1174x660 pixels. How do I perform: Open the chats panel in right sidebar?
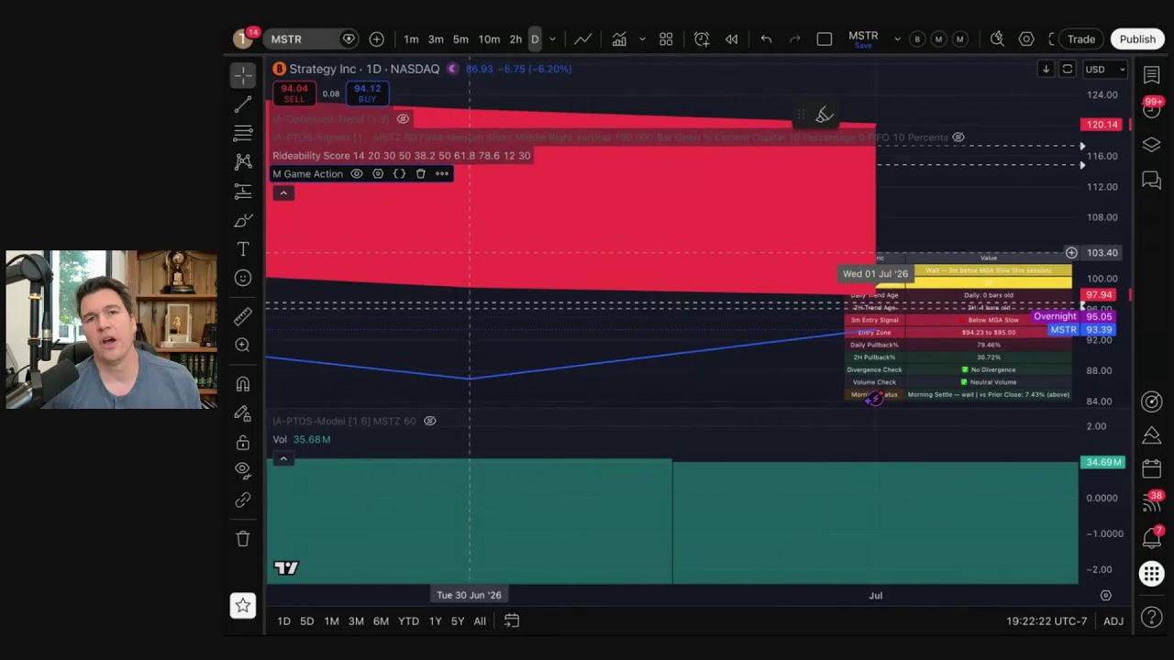(x=1152, y=181)
